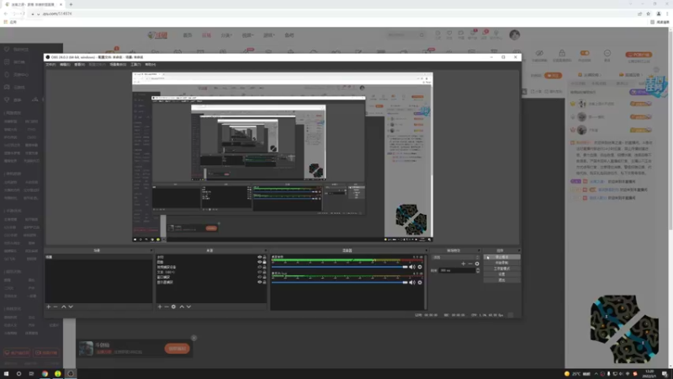Click 退出 button in OBS controls
Image resolution: width=673 pixels, height=379 pixels.
[x=501, y=280]
